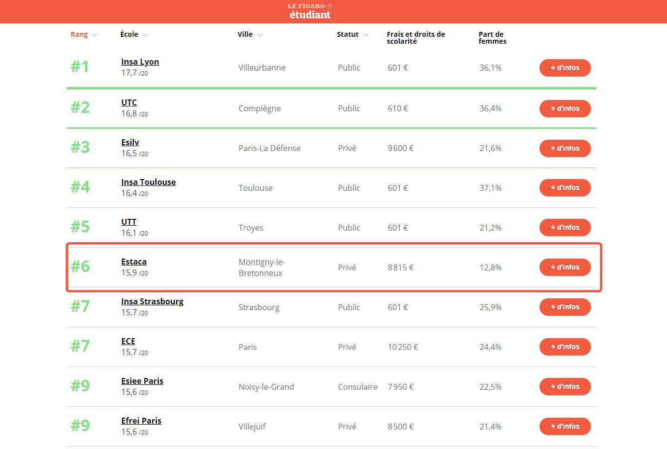Click the city Troyes
This screenshot has width=667, height=449.
(251, 228)
